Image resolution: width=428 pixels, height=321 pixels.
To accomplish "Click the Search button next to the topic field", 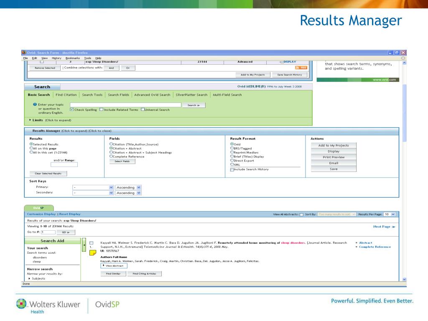I will pos(194,105).
